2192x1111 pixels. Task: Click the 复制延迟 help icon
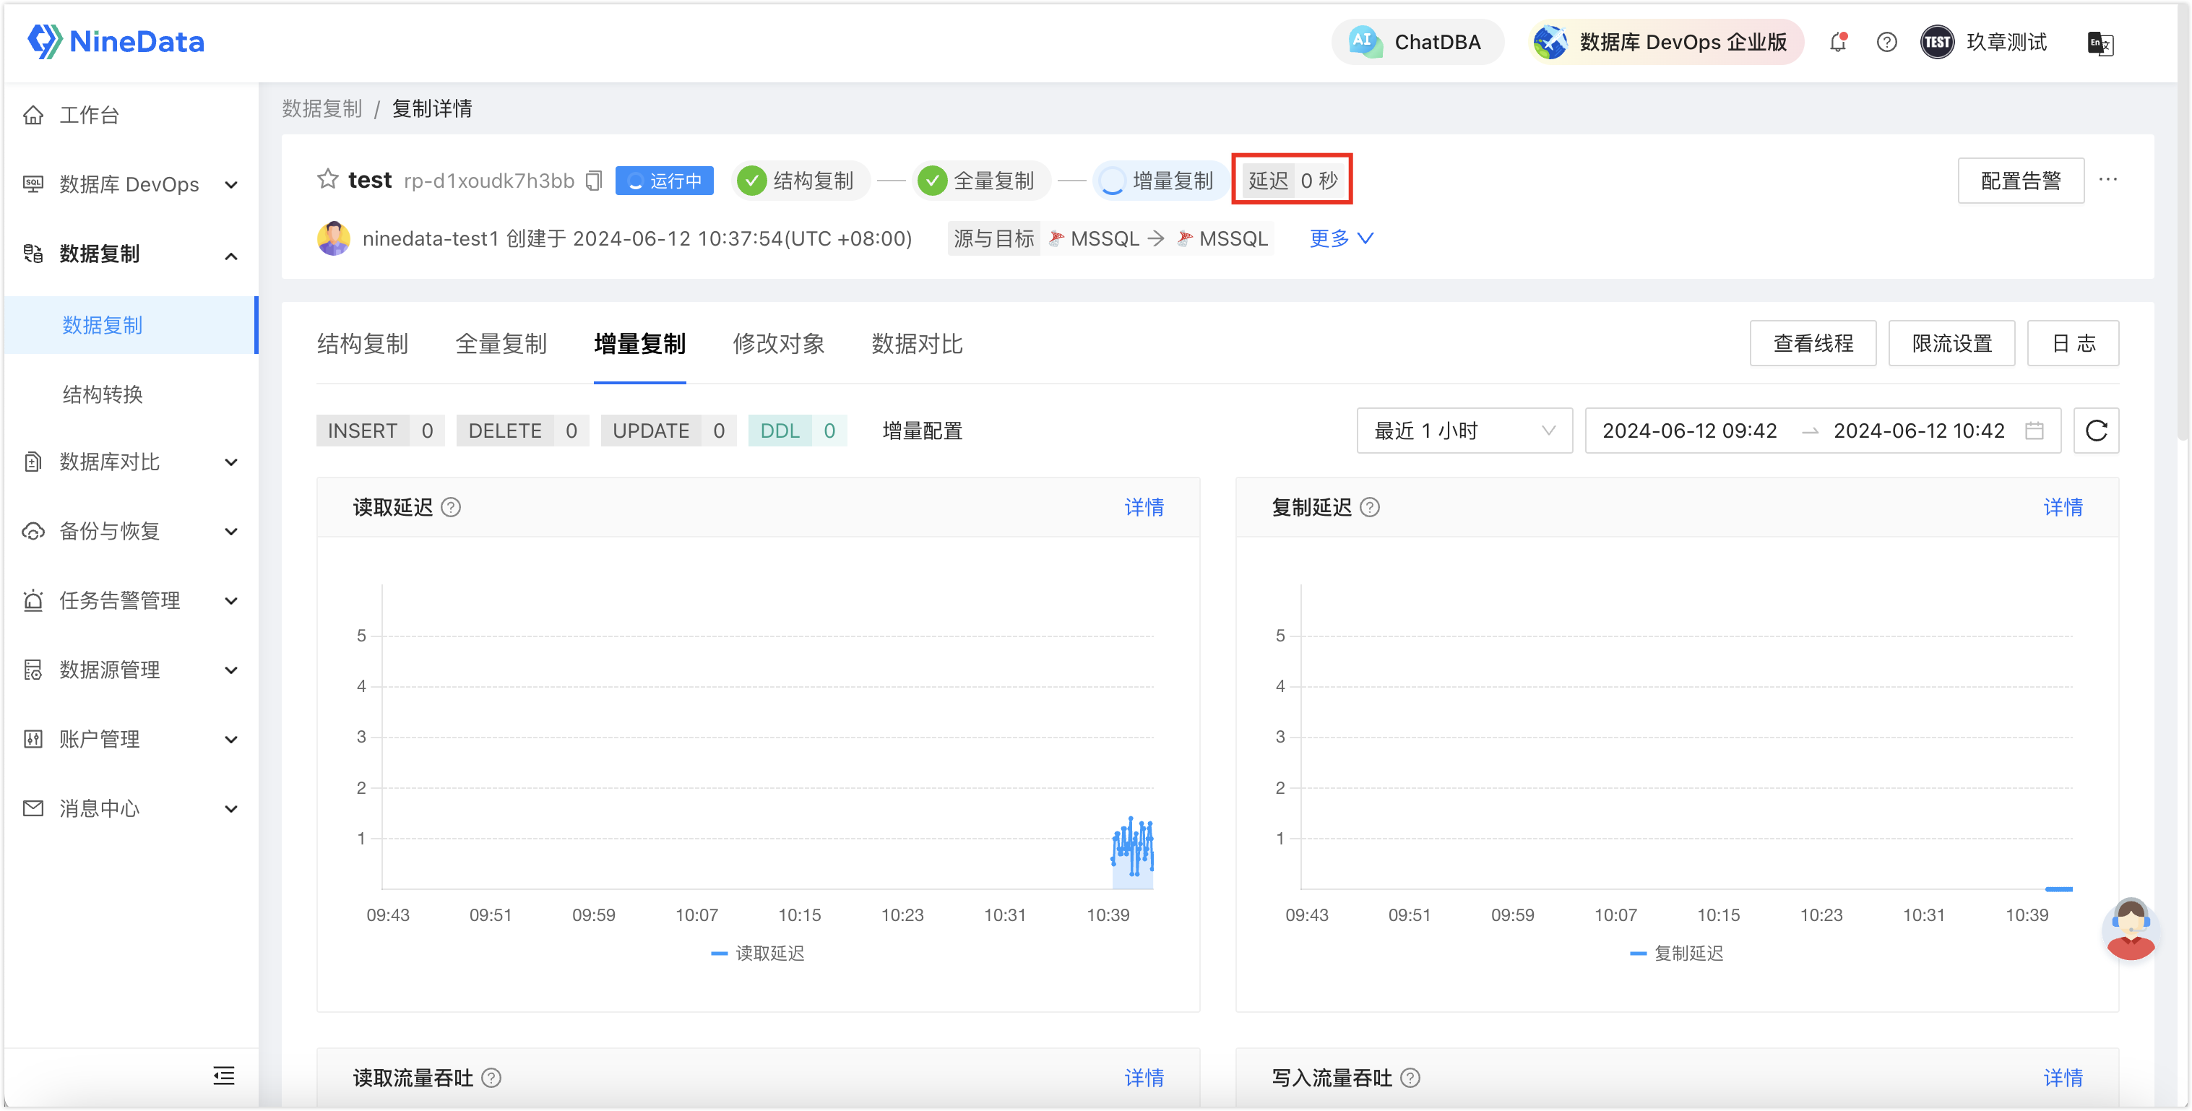click(1369, 507)
